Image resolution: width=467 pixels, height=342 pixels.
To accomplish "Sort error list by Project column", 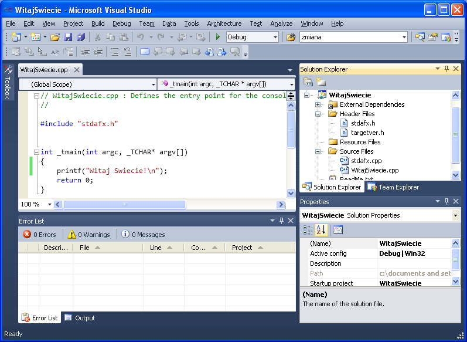I will pos(260,248).
